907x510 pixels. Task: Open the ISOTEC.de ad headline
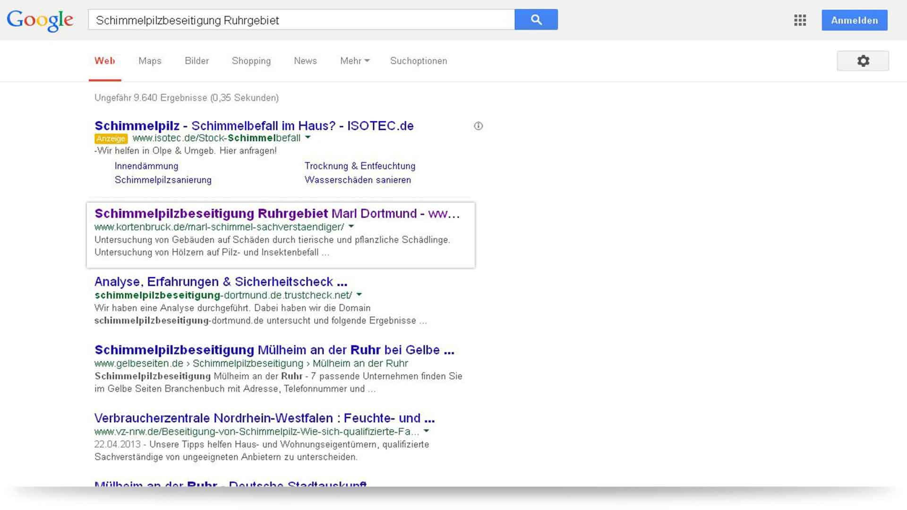[254, 126]
